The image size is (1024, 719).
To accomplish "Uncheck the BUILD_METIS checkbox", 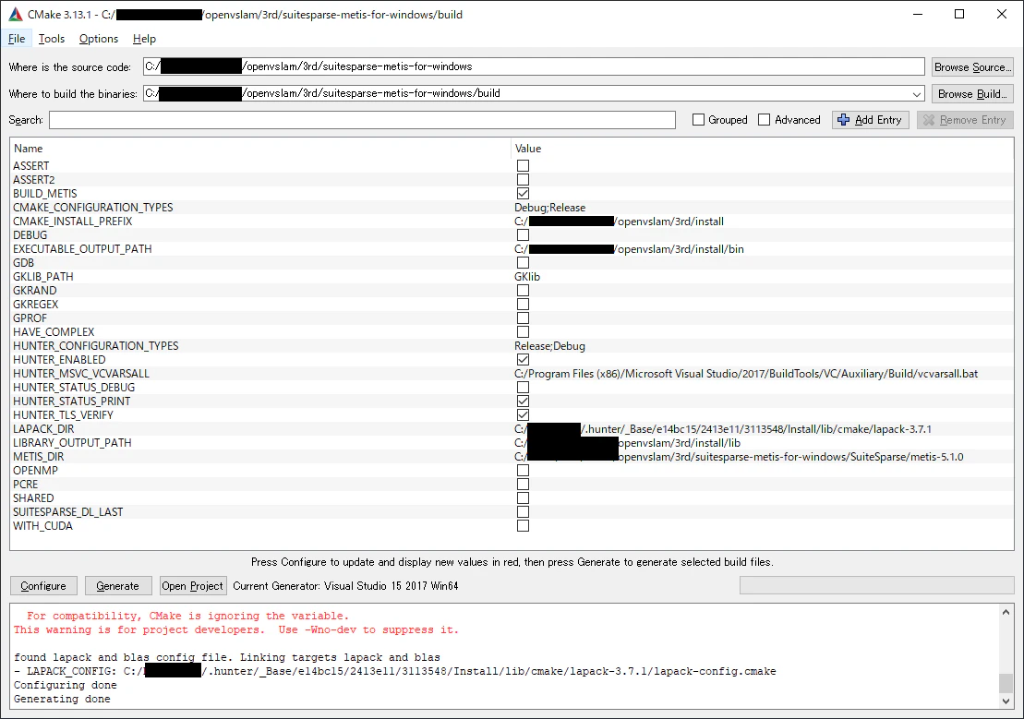I will click(x=523, y=193).
